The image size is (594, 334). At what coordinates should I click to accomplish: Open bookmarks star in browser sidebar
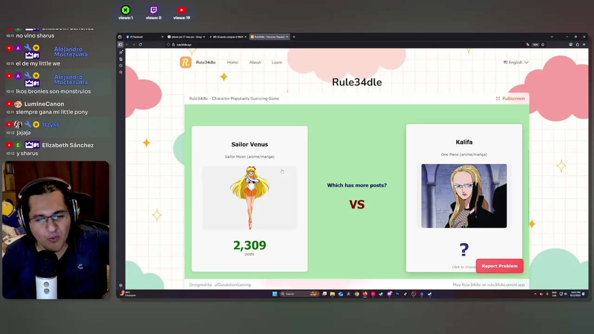[x=121, y=72]
